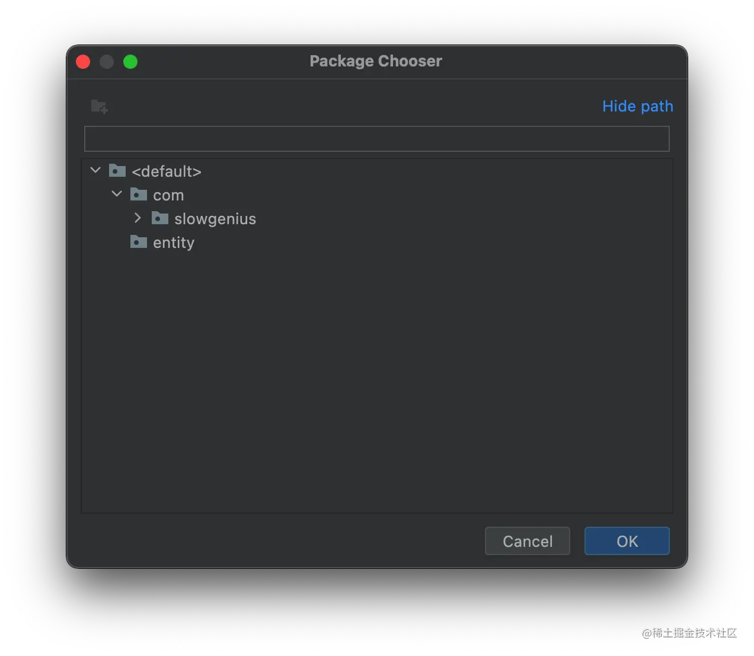Click the slowgenius folder icon
Viewport: 754px width, 656px height.
click(x=160, y=218)
